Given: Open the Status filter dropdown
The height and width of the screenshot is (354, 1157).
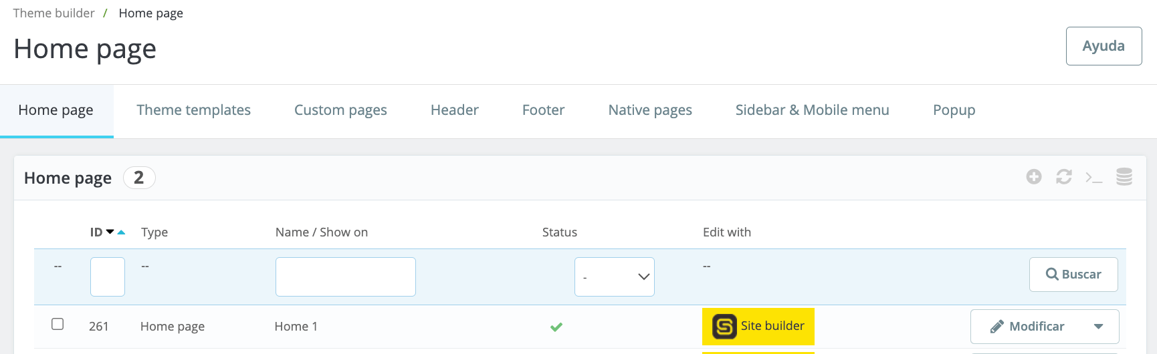Looking at the screenshot, I should 614,277.
